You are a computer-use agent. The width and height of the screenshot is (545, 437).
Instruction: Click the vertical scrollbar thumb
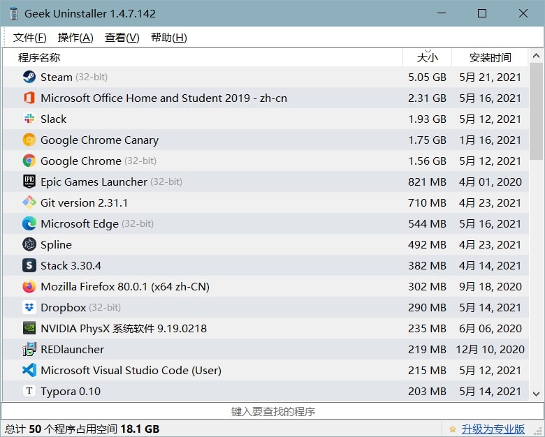pyautogui.click(x=536, y=111)
